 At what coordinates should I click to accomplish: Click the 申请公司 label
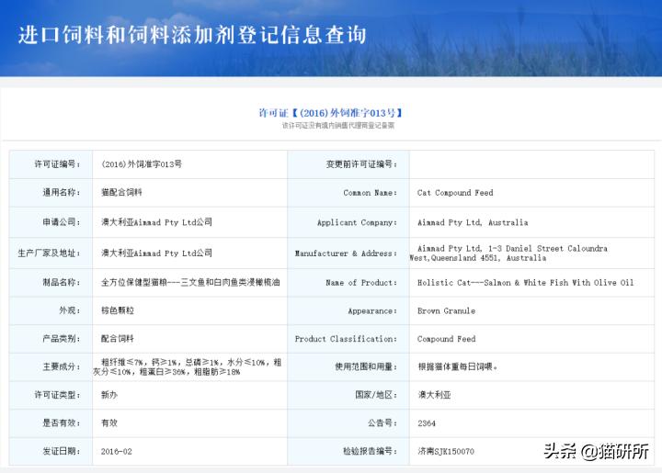click(62, 221)
